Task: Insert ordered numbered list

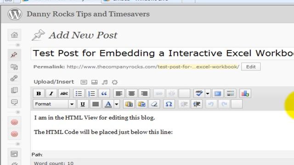Action: pos(91,93)
